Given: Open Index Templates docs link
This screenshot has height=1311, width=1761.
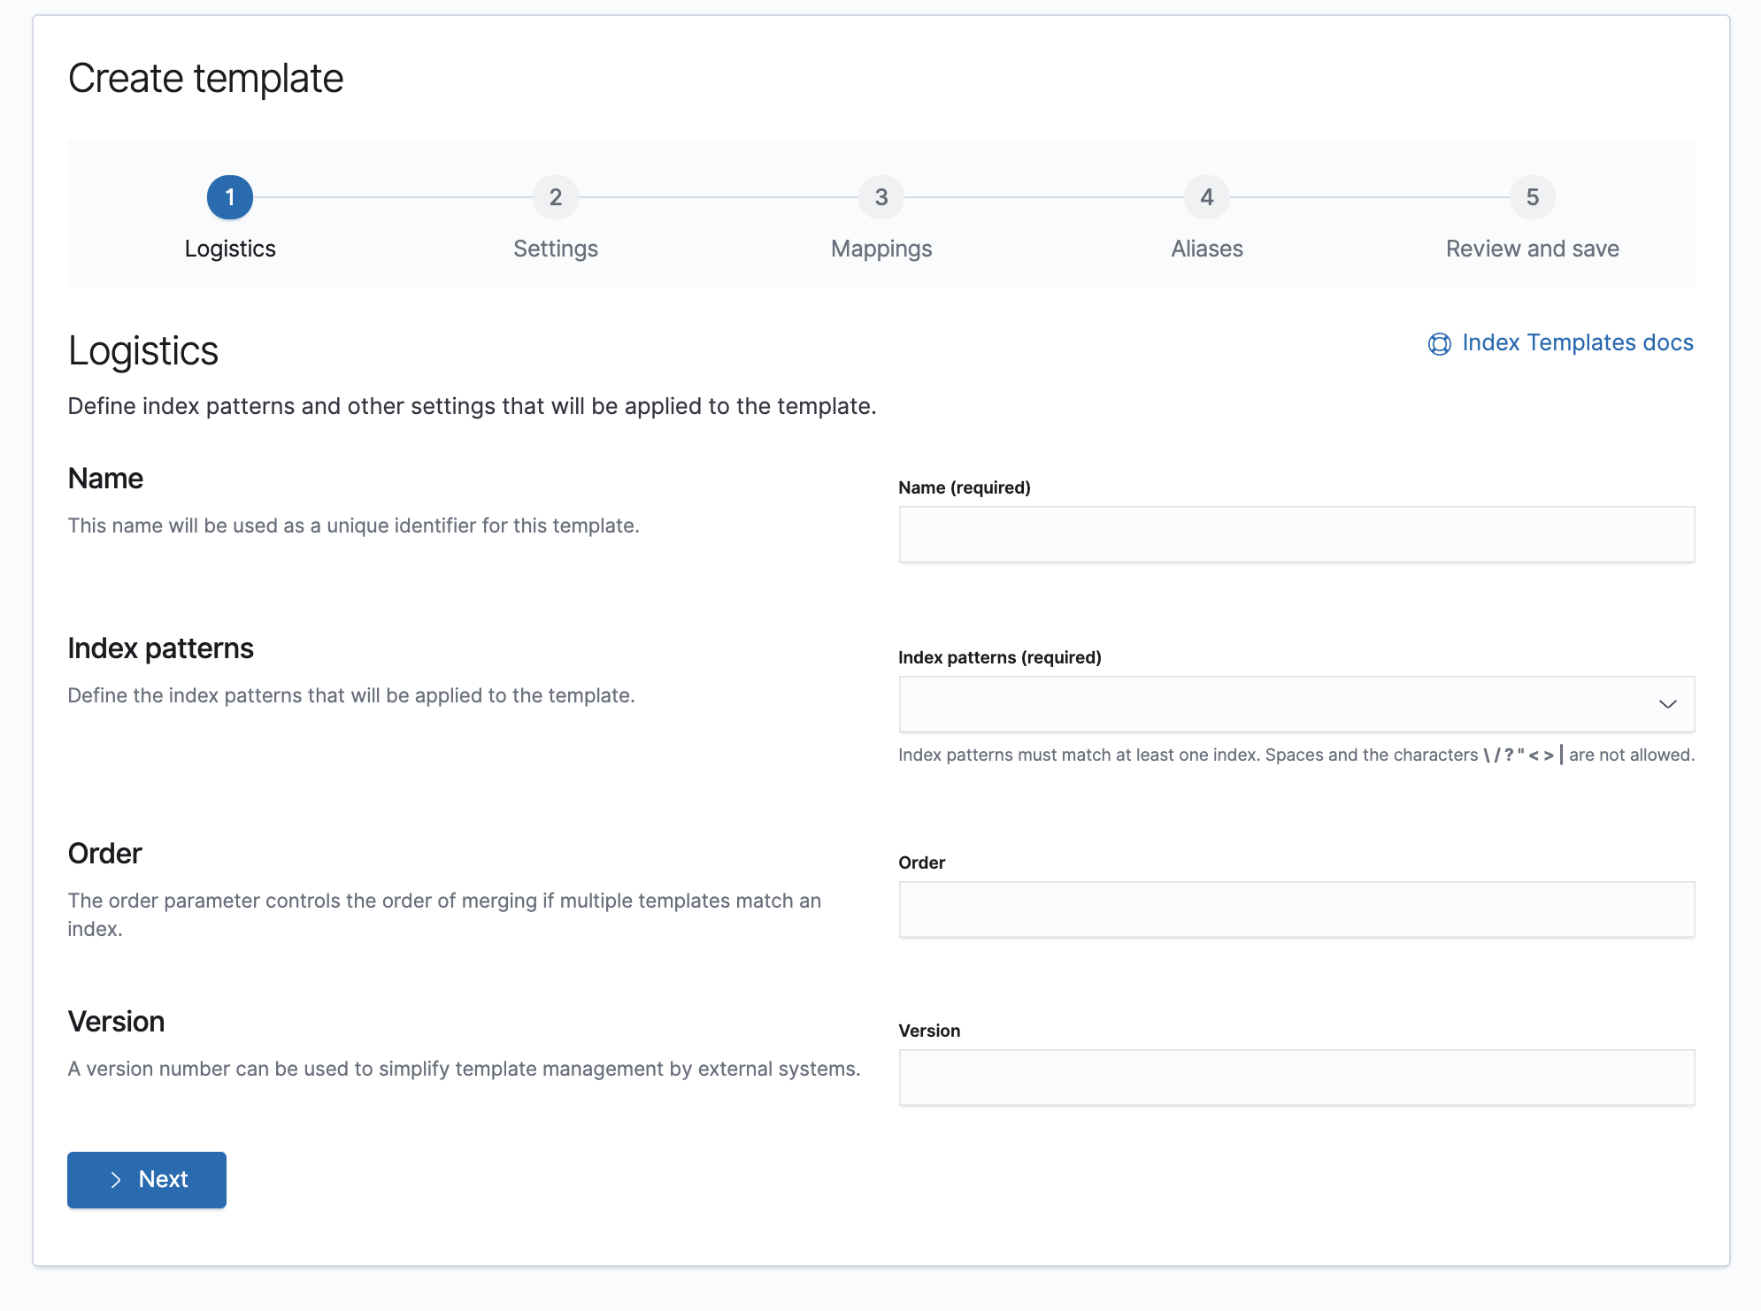Looking at the screenshot, I should 1577,343.
